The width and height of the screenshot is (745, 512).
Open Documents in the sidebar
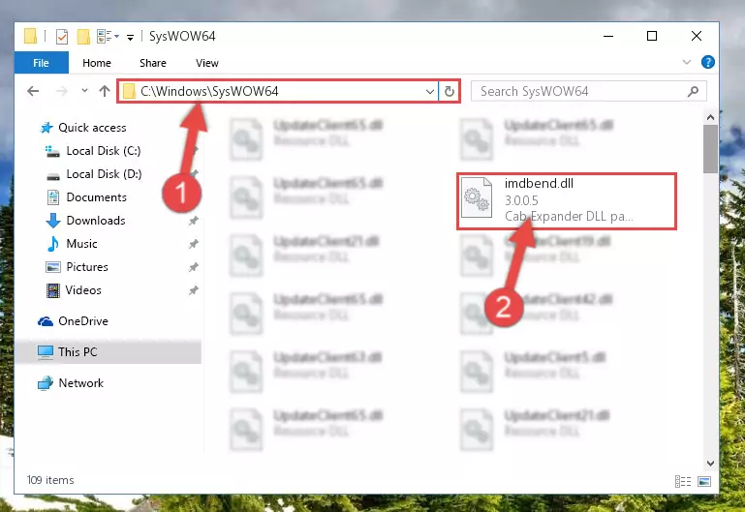[x=97, y=196]
